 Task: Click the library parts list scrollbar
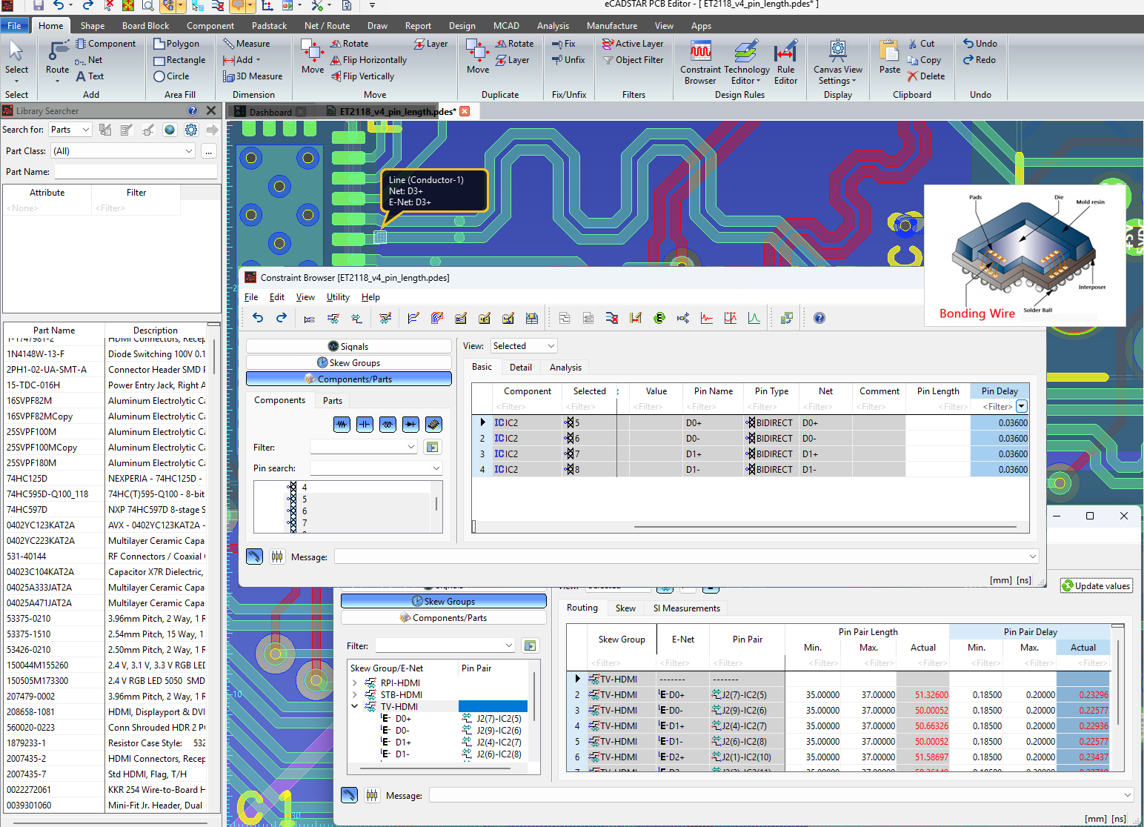[x=214, y=357]
